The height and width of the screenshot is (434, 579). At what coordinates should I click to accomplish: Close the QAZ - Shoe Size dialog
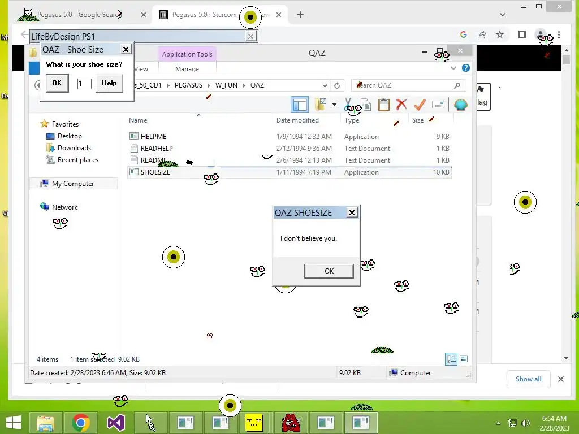126,50
